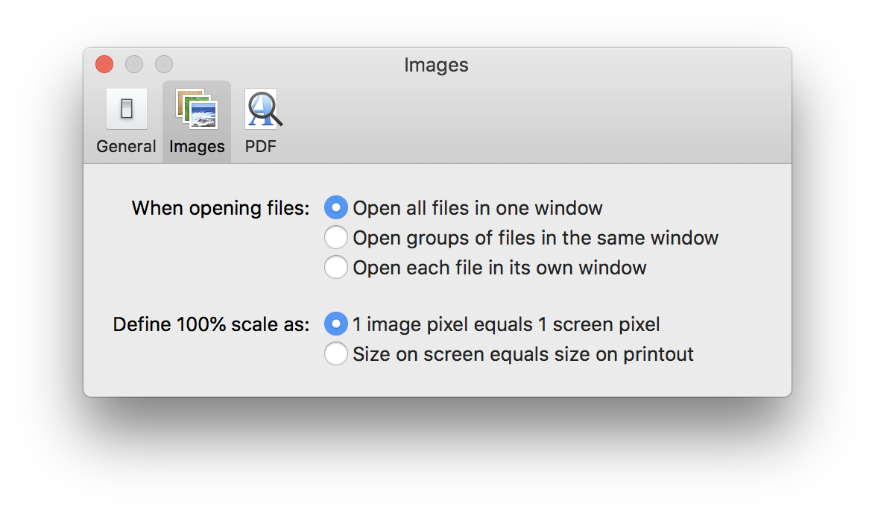
Task: Click the General tab label text
Action: [126, 147]
